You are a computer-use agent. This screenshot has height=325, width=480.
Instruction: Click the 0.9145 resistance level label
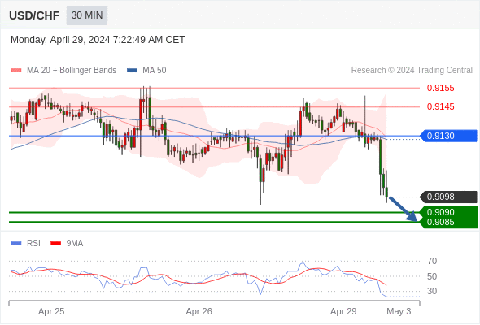(440, 106)
